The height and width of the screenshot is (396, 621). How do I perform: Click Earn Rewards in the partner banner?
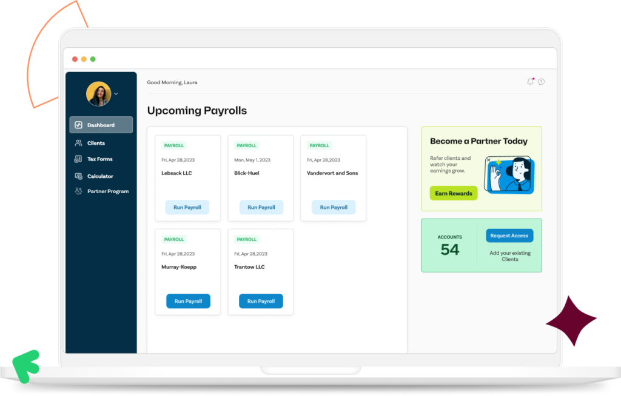point(453,193)
